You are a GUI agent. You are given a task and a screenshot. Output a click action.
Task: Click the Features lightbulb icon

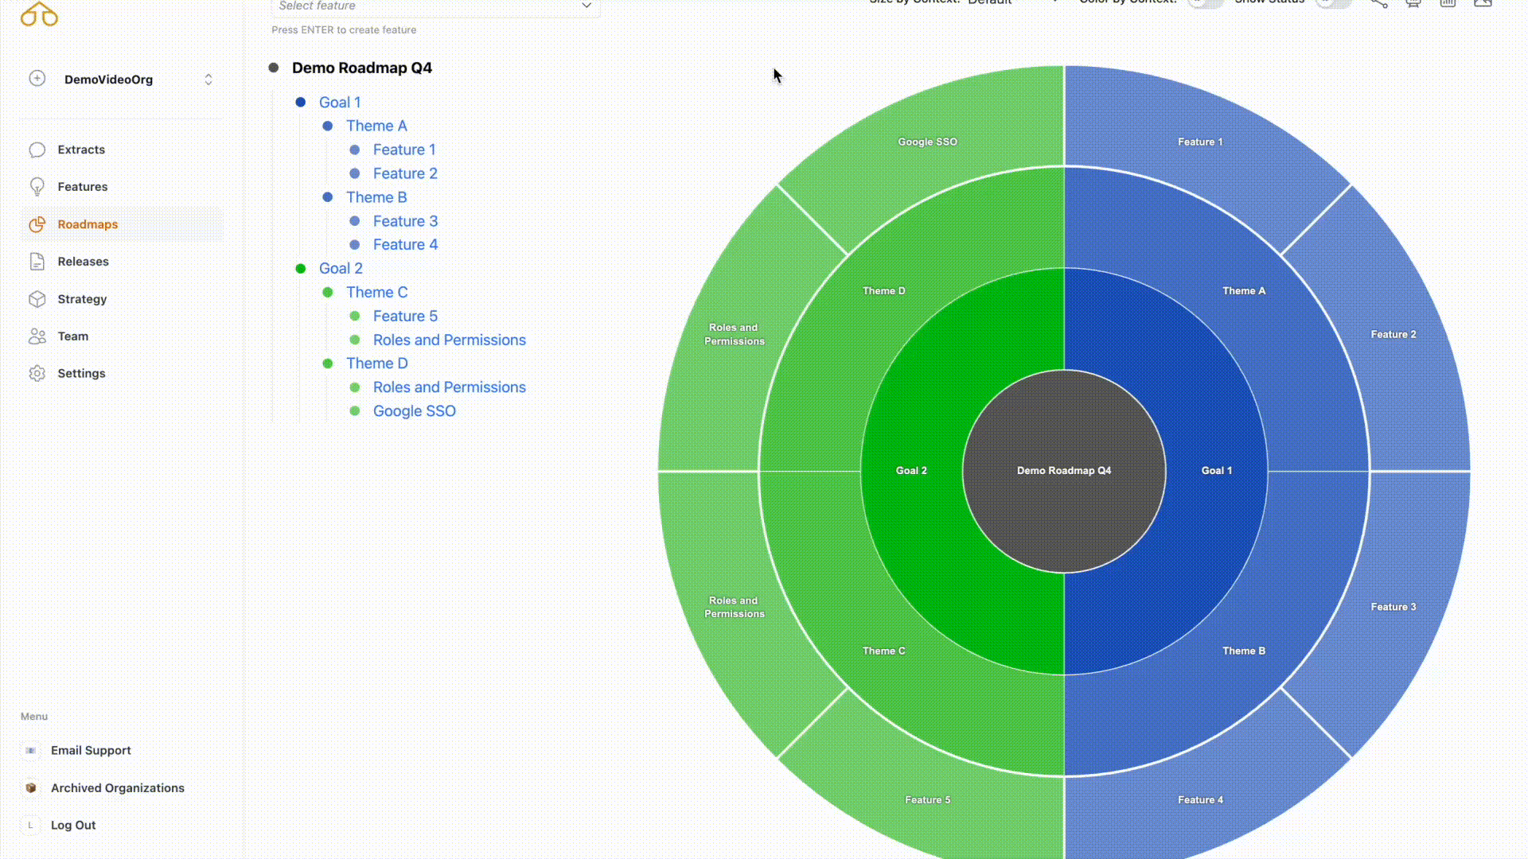37,186
